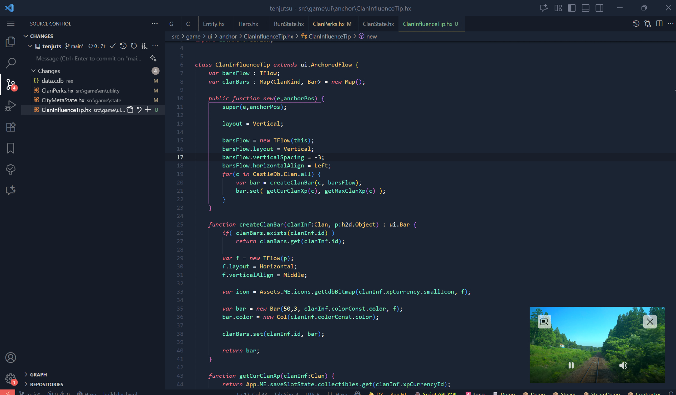Toggle the bottom panel layout button
676x395 pixels.
[585, 8]
